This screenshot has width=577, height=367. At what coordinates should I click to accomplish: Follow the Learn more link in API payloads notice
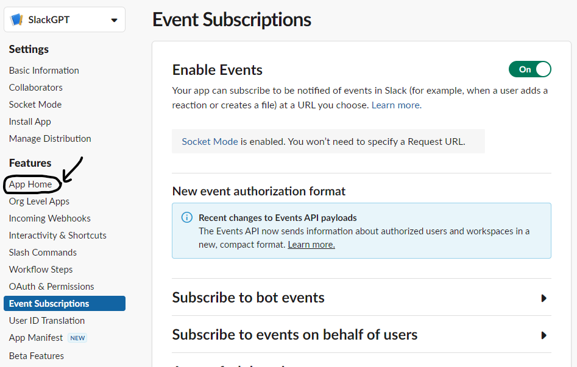(311, 245)
